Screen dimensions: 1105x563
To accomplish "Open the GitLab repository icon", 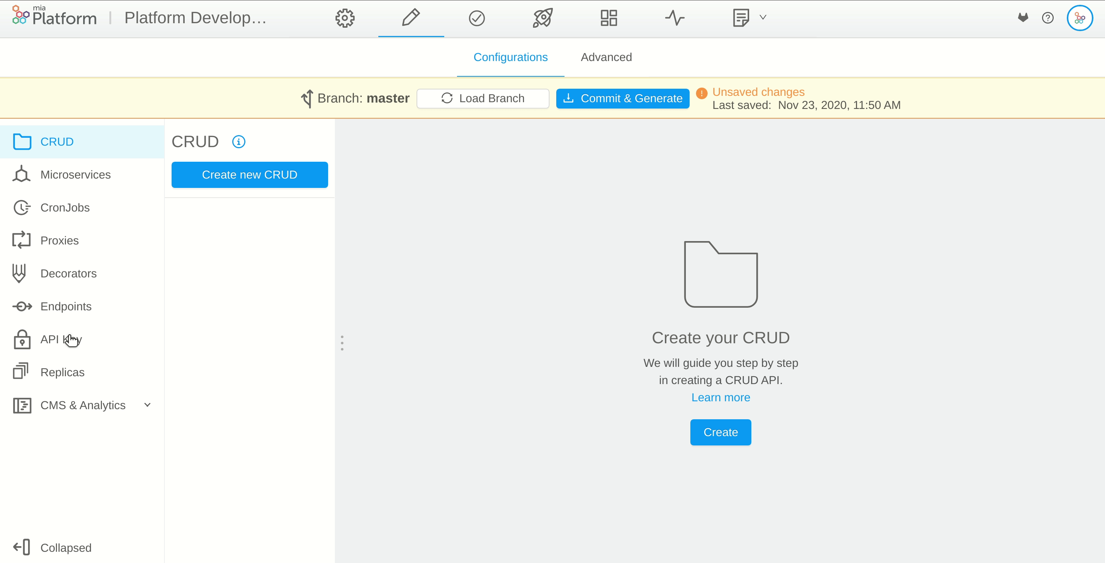I will [1023, 18].
